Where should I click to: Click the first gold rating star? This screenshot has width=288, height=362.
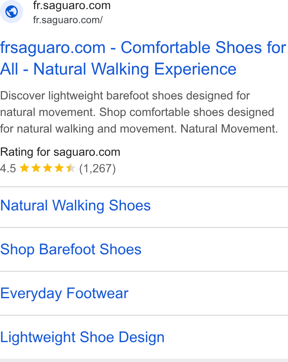point(24,168)
